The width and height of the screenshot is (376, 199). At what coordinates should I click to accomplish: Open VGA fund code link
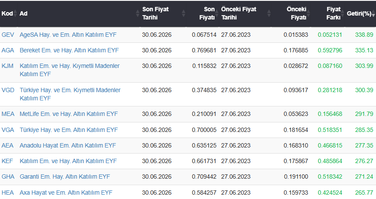(x=8, y=130)
